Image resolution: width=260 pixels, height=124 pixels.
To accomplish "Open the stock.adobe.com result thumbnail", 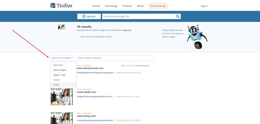I will click(x=62, y=97).
